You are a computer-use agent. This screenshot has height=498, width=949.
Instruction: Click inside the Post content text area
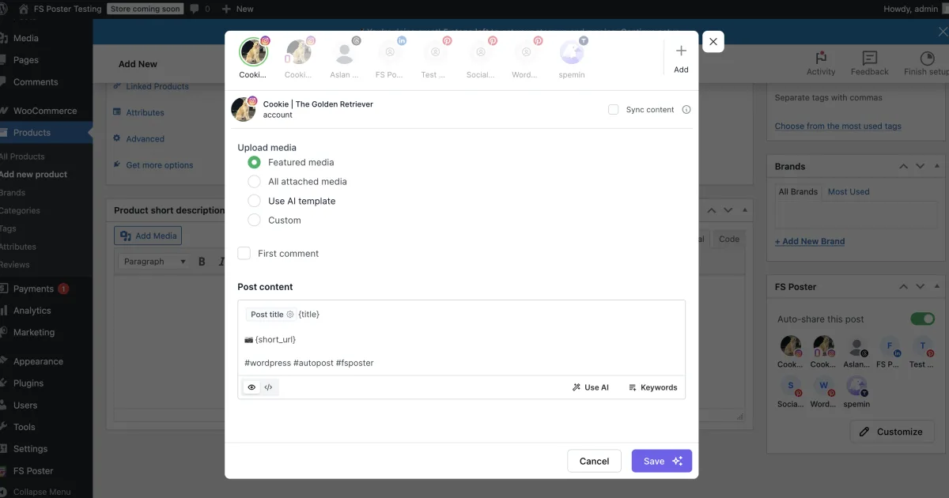click(461, 338)
